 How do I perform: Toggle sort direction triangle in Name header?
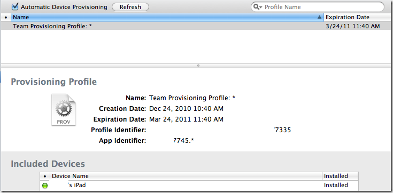319,17
